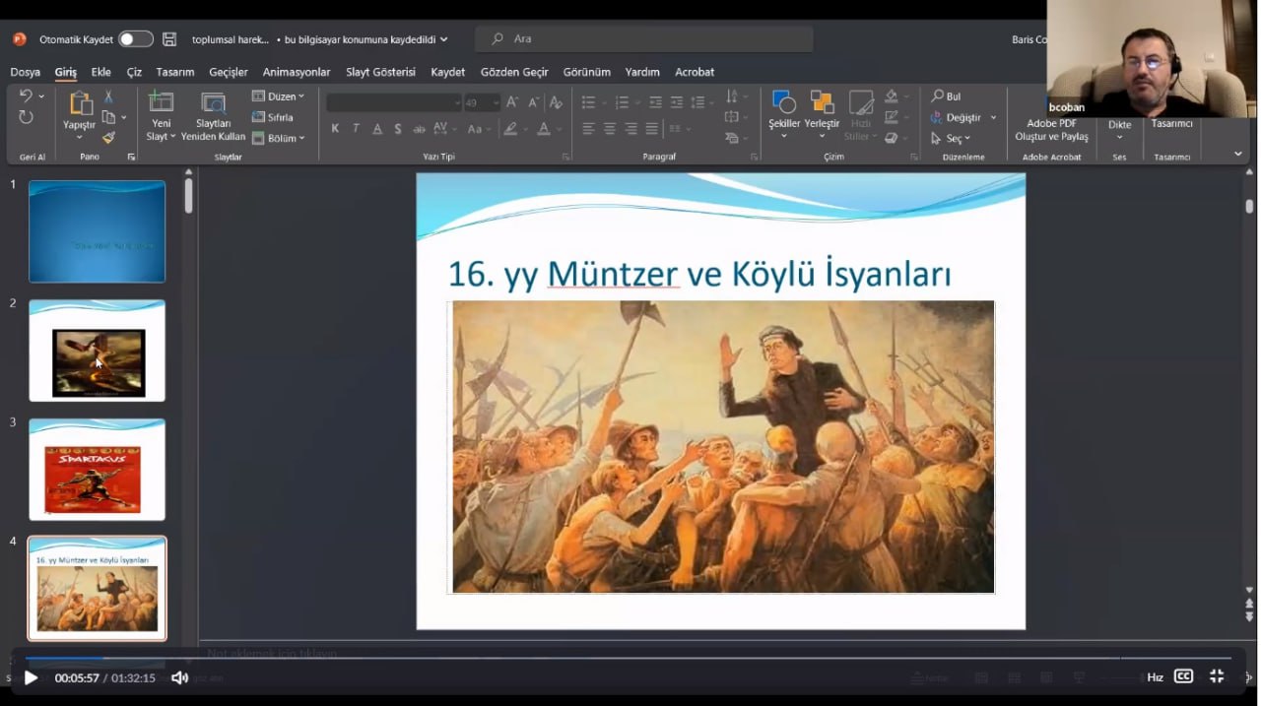Open the font name combo box
The image size is (1261, 706).
(x=394, y=102)
